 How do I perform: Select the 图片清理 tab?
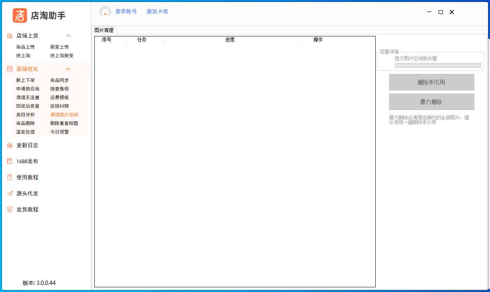pos(104,30)
